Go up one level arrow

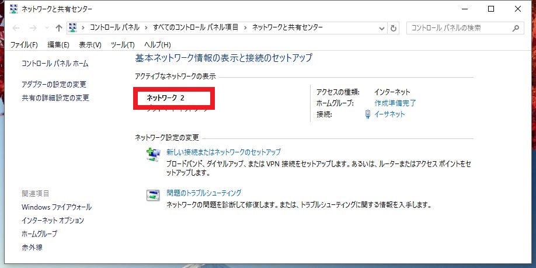click(59, 28)
